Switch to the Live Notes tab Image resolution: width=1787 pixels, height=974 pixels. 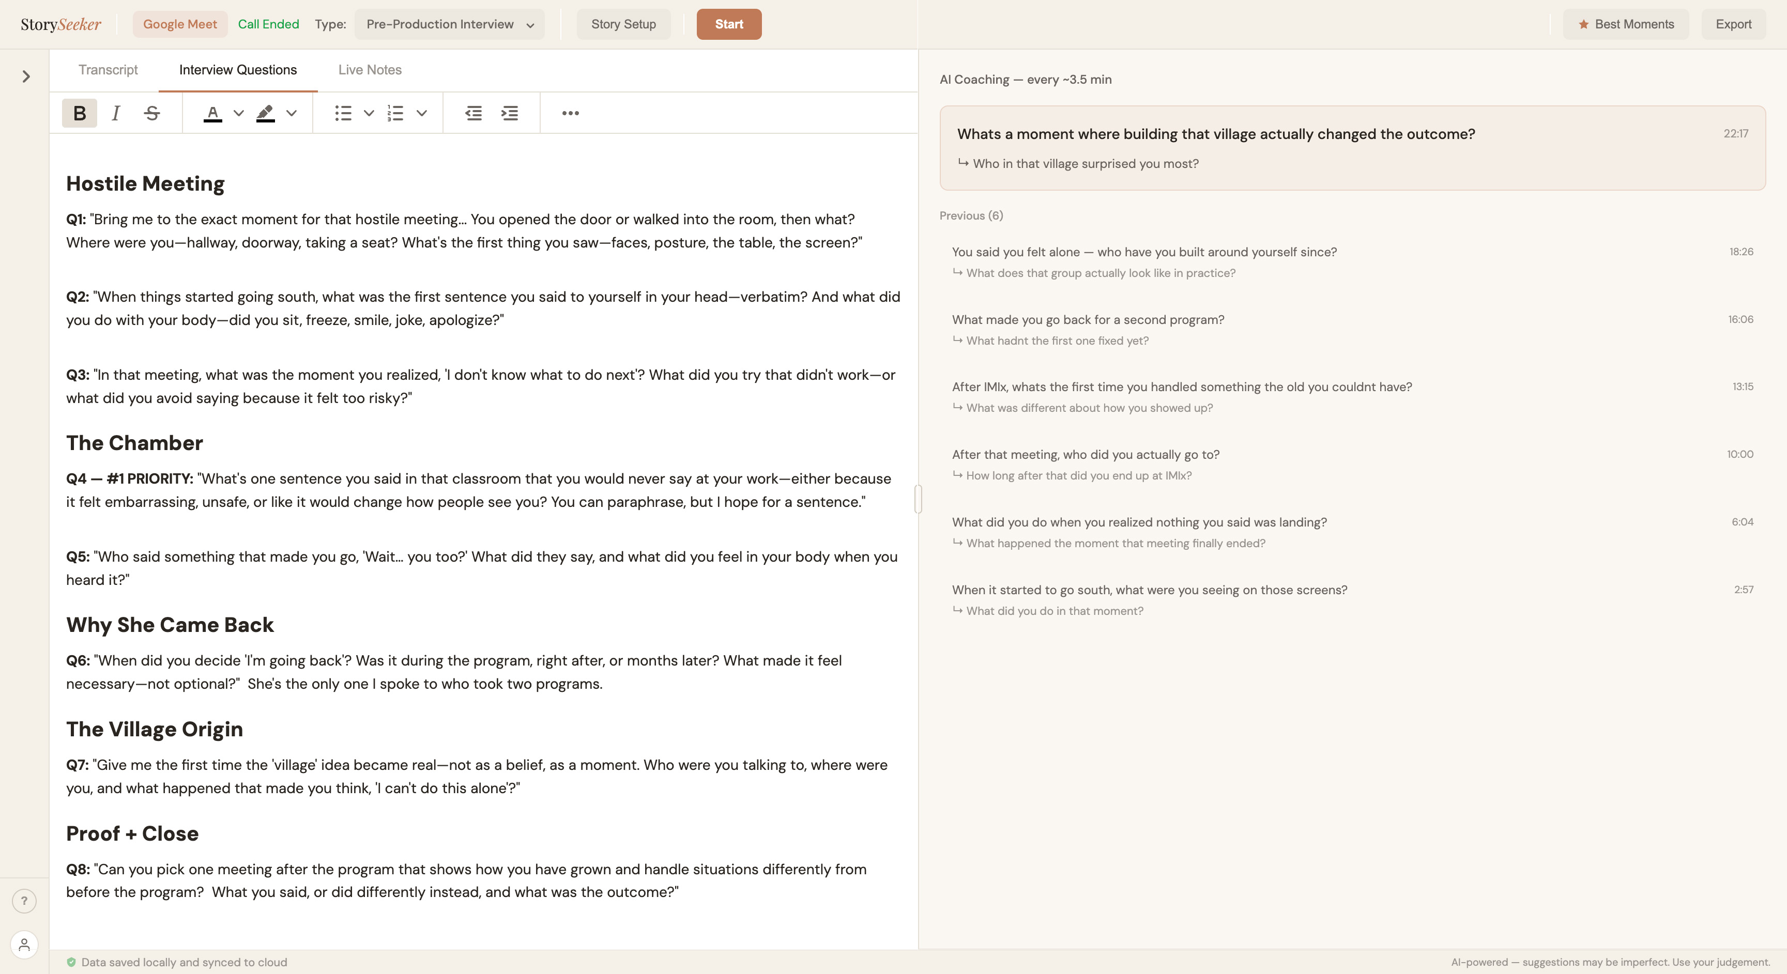[x=370, y=69]
